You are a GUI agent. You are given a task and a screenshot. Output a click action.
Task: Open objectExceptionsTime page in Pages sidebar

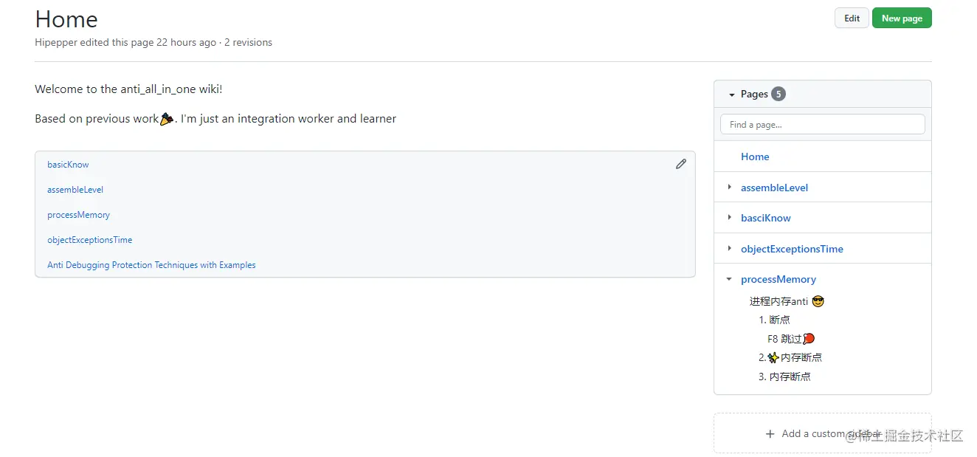pos(792,249)
